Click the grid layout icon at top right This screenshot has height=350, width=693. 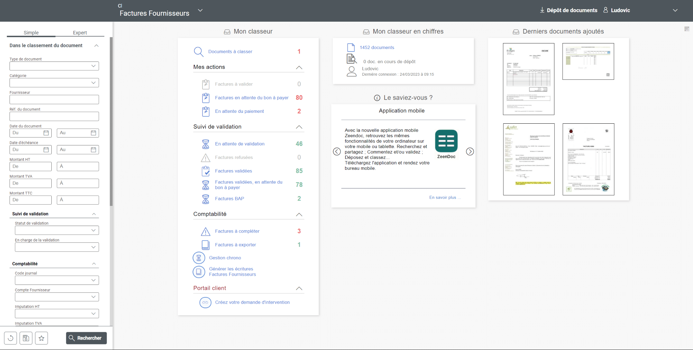click(687, 29)
